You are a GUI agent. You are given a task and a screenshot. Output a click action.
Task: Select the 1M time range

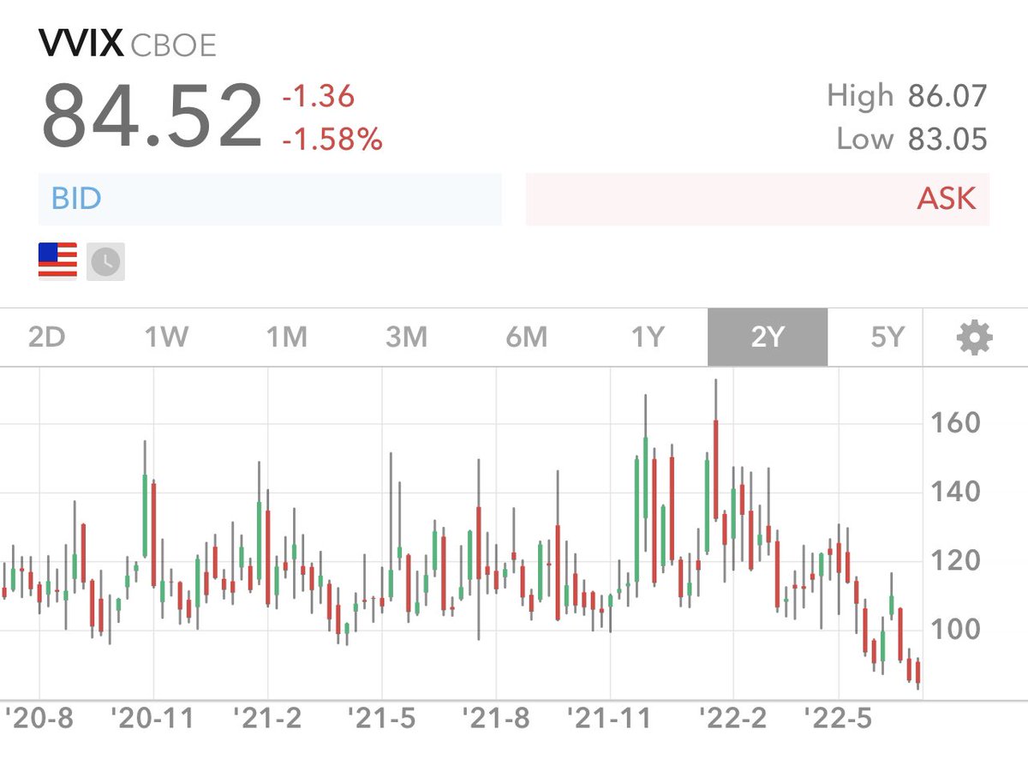286,338
